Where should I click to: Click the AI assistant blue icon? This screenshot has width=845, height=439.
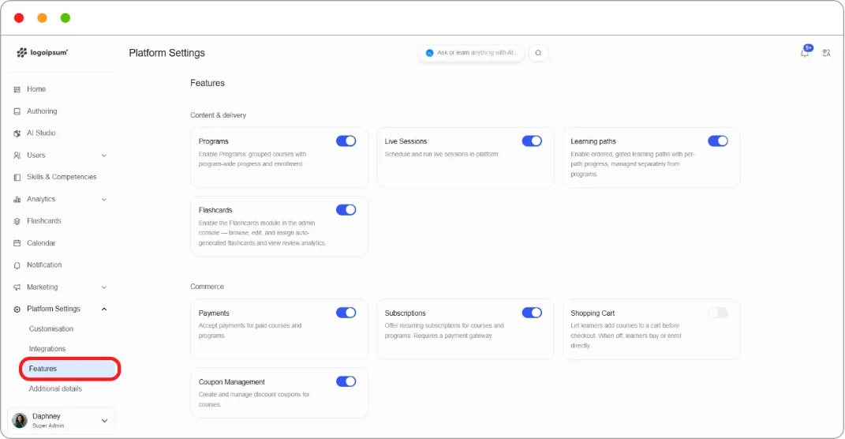429,53
